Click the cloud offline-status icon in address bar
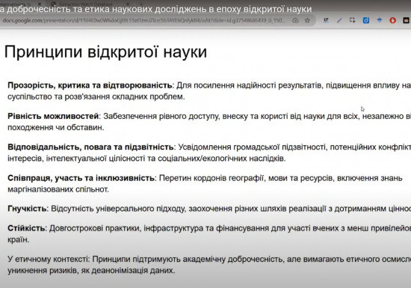This screenshot has width=411, height=288. tap(295, 20)
